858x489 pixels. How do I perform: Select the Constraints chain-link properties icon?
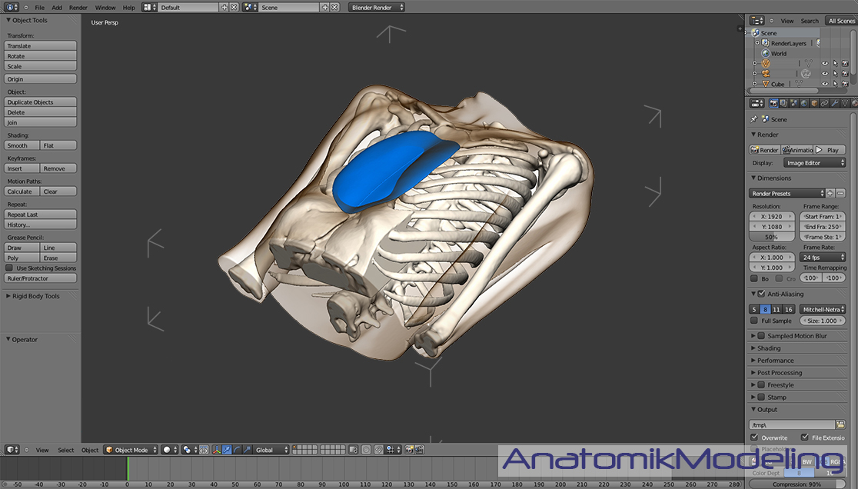pos(824,103)
